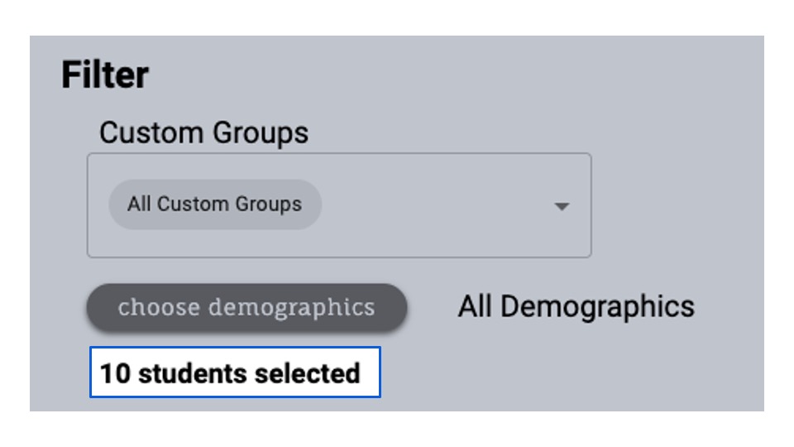The image size is (794, 447).
Task: Click the Filter heading
Action: click(105, 75)
